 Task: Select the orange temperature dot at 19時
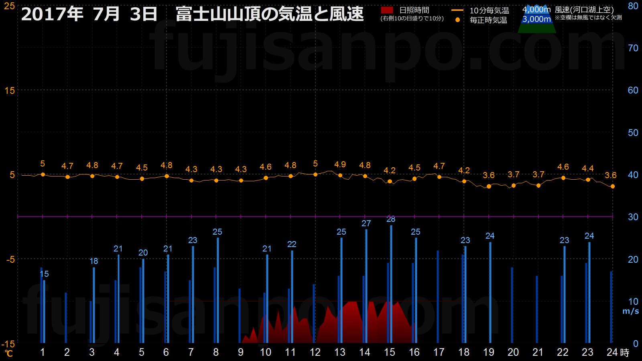click(489, 187)
